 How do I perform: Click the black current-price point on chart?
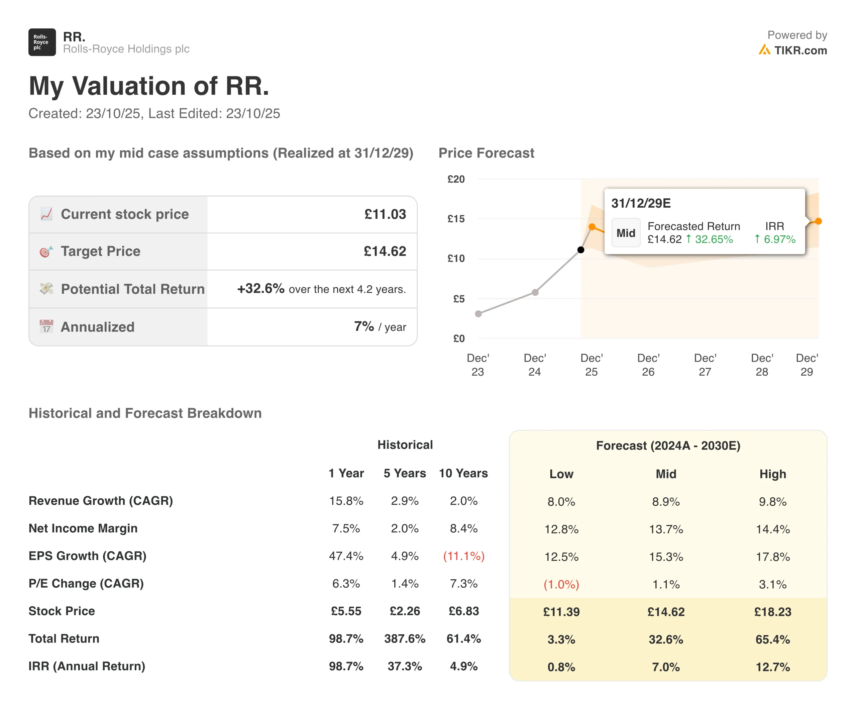(x=581, y=250)
